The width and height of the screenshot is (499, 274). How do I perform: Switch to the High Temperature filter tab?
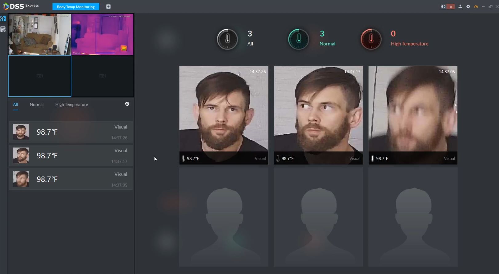(x=72, y=105)
